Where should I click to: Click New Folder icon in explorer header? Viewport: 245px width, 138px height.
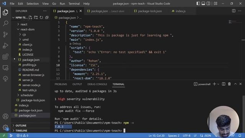click(x=36, y=18)
